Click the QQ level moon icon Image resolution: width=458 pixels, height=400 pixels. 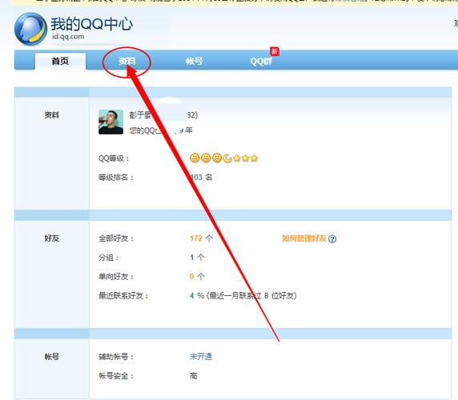coord(227,158)
